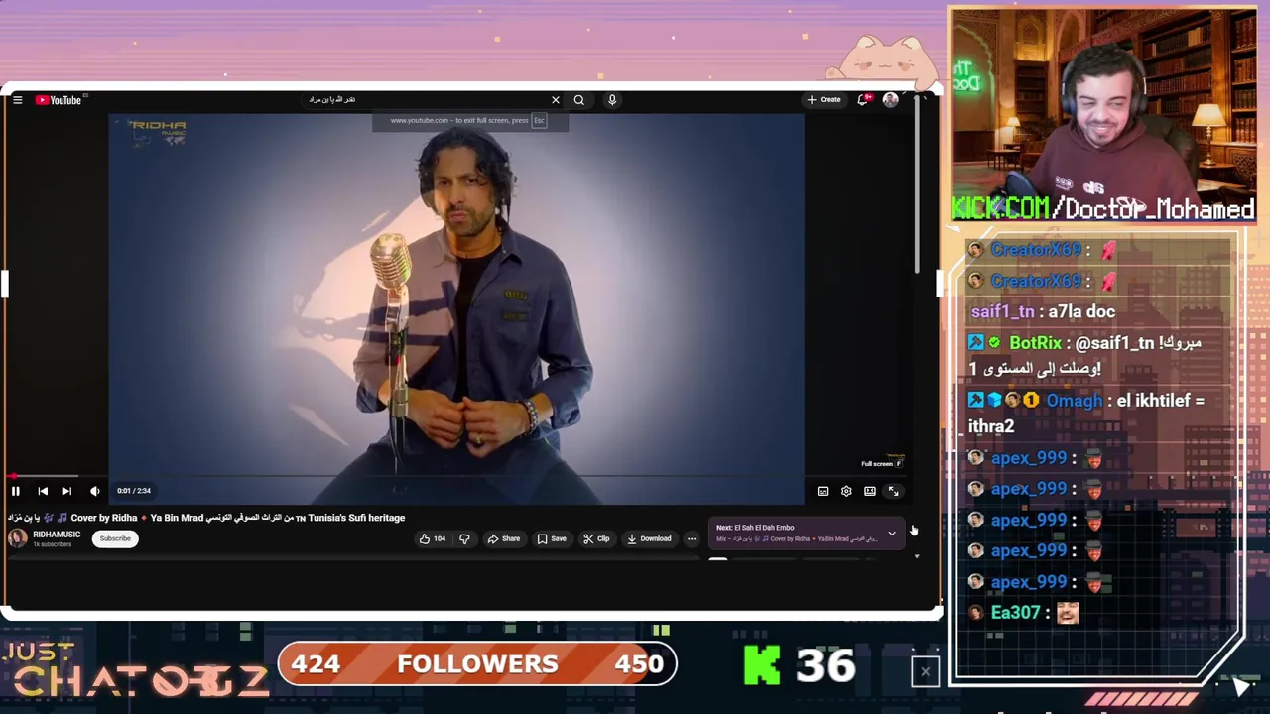Switch to theater mode
This screenshot has height=714, width=1270.
(x=870, y=491)
